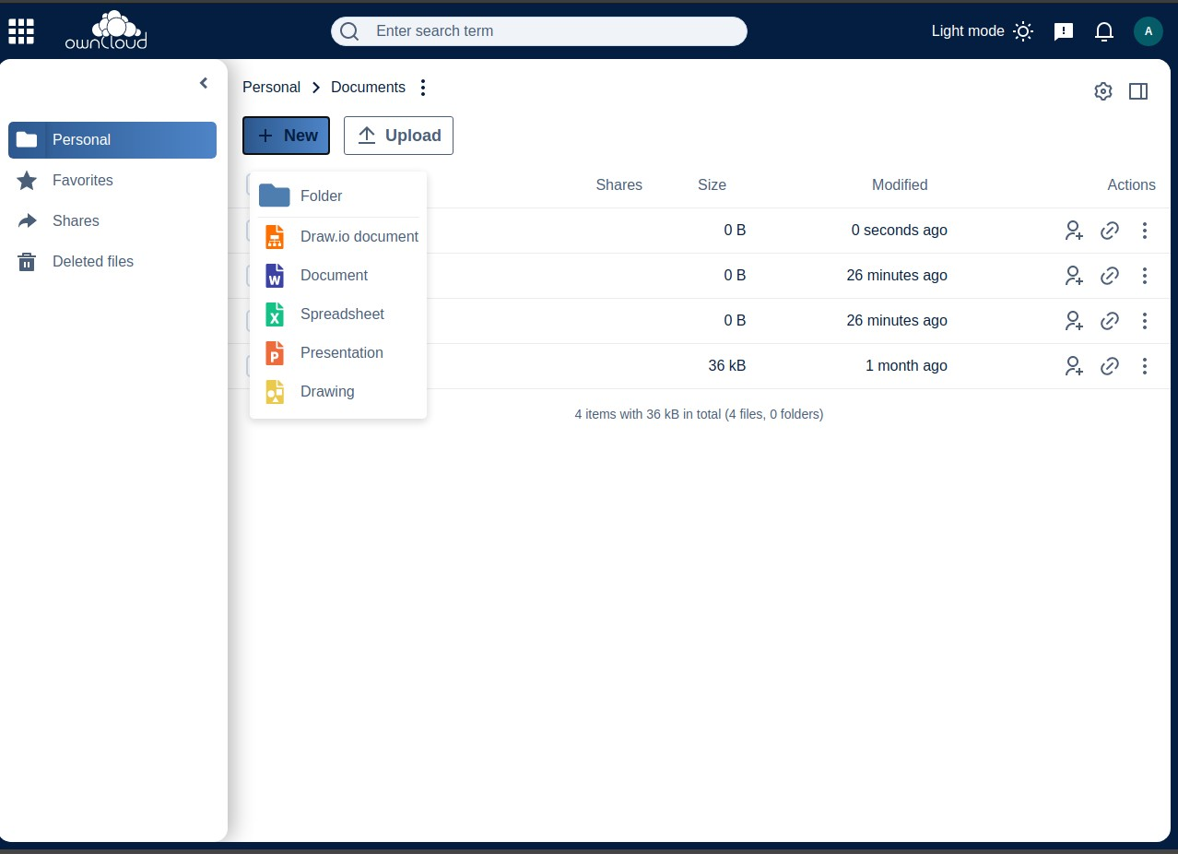The image size is (1178, 854).
Task: Open more actions for 0 seconds ago file
Action: pyautogui.click(x=1145, y=231)
